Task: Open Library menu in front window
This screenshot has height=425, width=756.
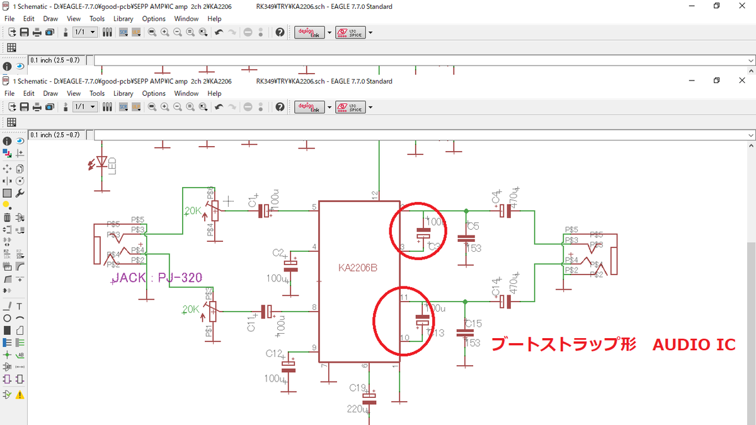Action: [x=123, y=93]
